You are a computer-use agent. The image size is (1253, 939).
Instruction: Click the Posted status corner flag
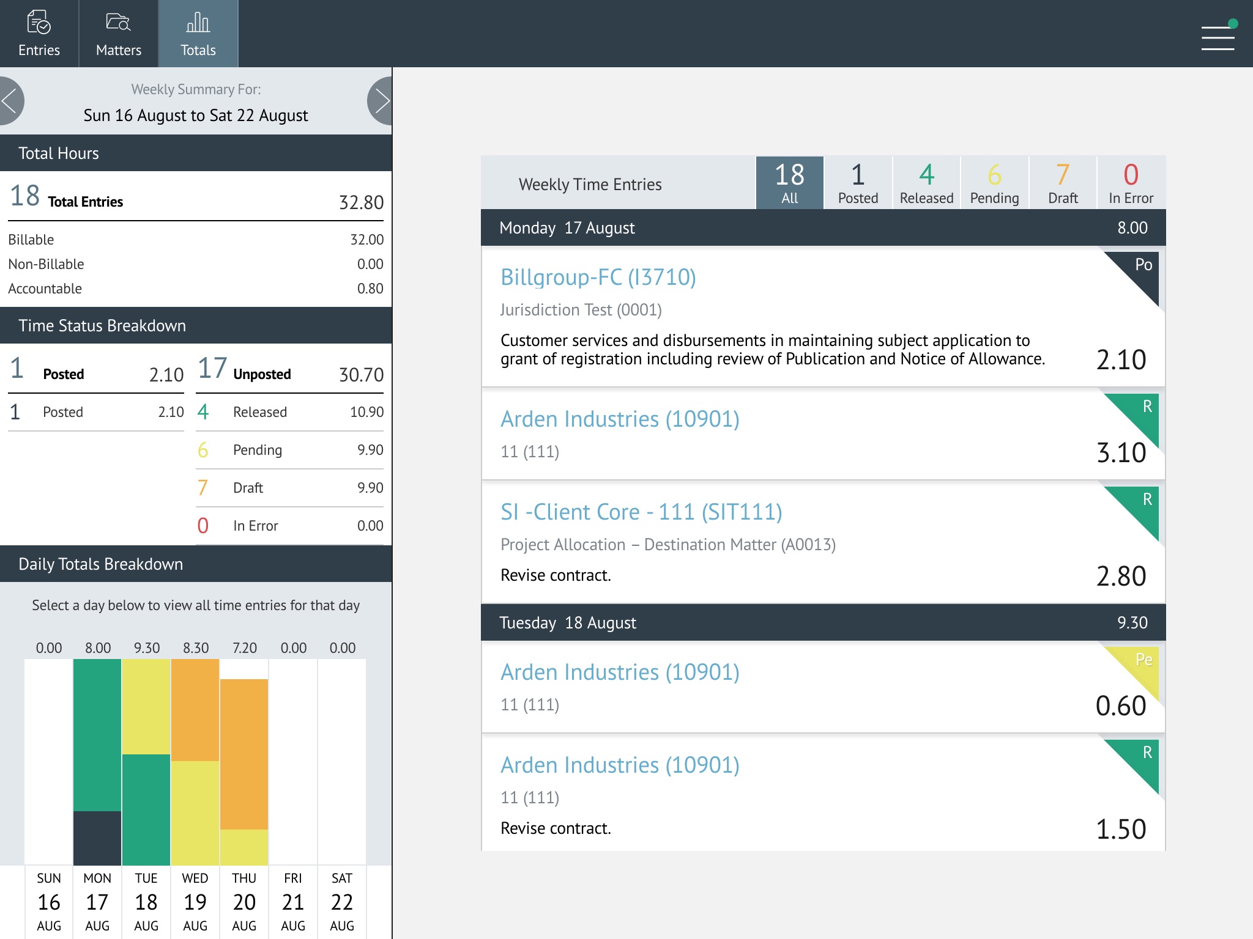coord(1140,270)
